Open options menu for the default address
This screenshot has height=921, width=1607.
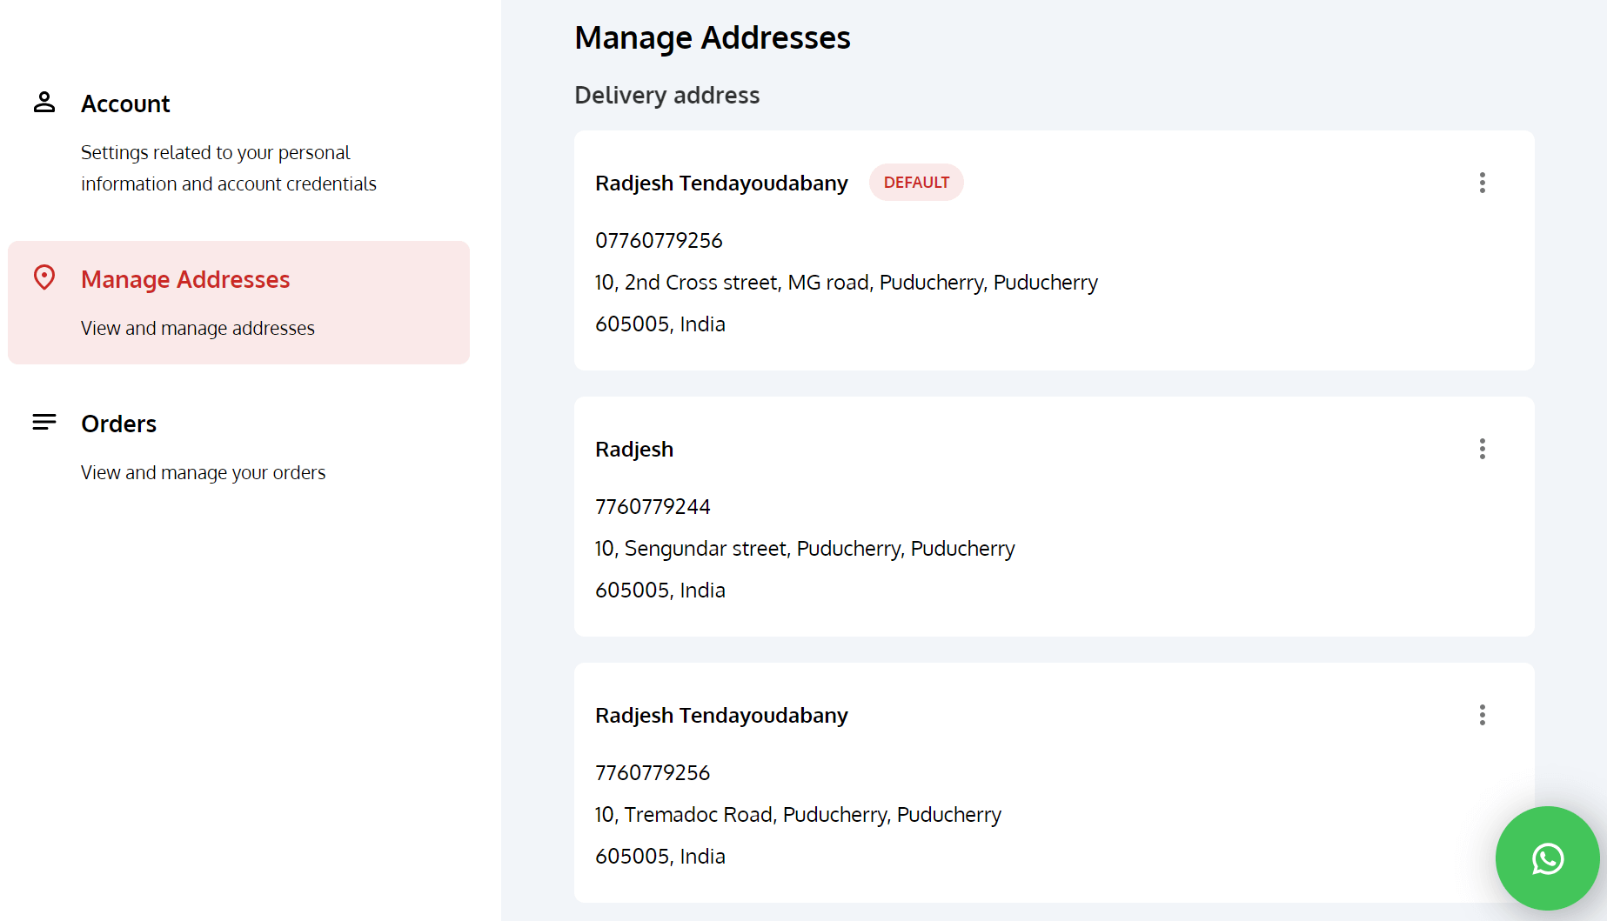pyautogui.click(x=1483, y=183)
